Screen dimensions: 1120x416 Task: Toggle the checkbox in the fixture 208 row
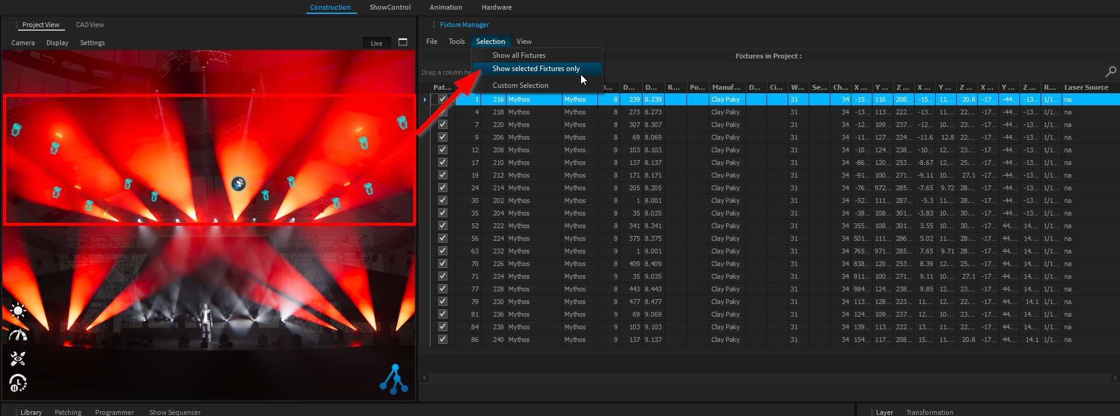pos(443,150)
